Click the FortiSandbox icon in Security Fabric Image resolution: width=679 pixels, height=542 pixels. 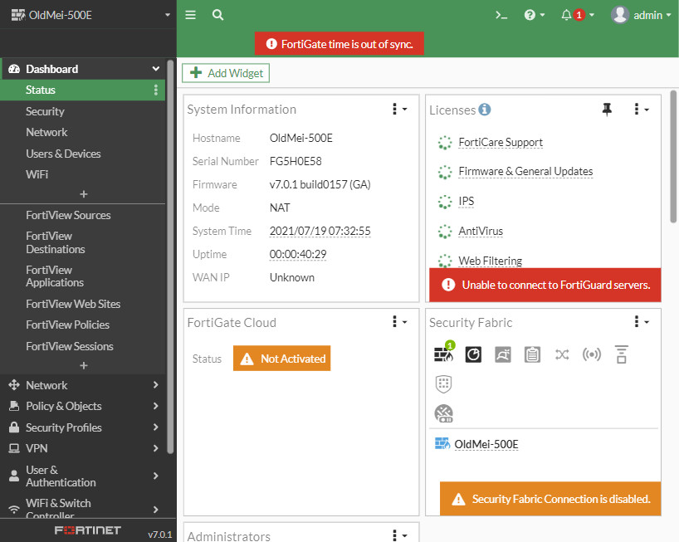(503, 354)
